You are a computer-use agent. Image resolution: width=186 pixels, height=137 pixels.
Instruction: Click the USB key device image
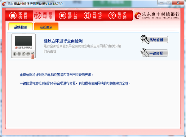[x=24, y=46]
